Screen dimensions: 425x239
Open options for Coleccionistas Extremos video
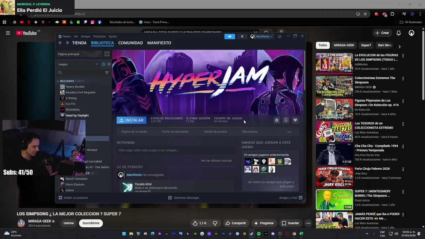click(403, 79)
